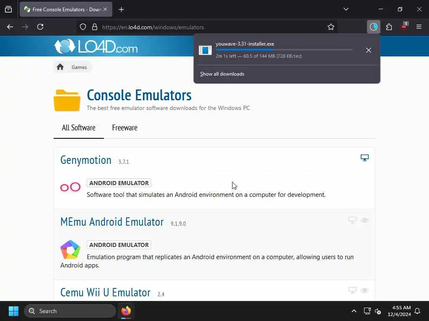Show all downloads
The image size is (429, 321).
click(x=222, y=74)
